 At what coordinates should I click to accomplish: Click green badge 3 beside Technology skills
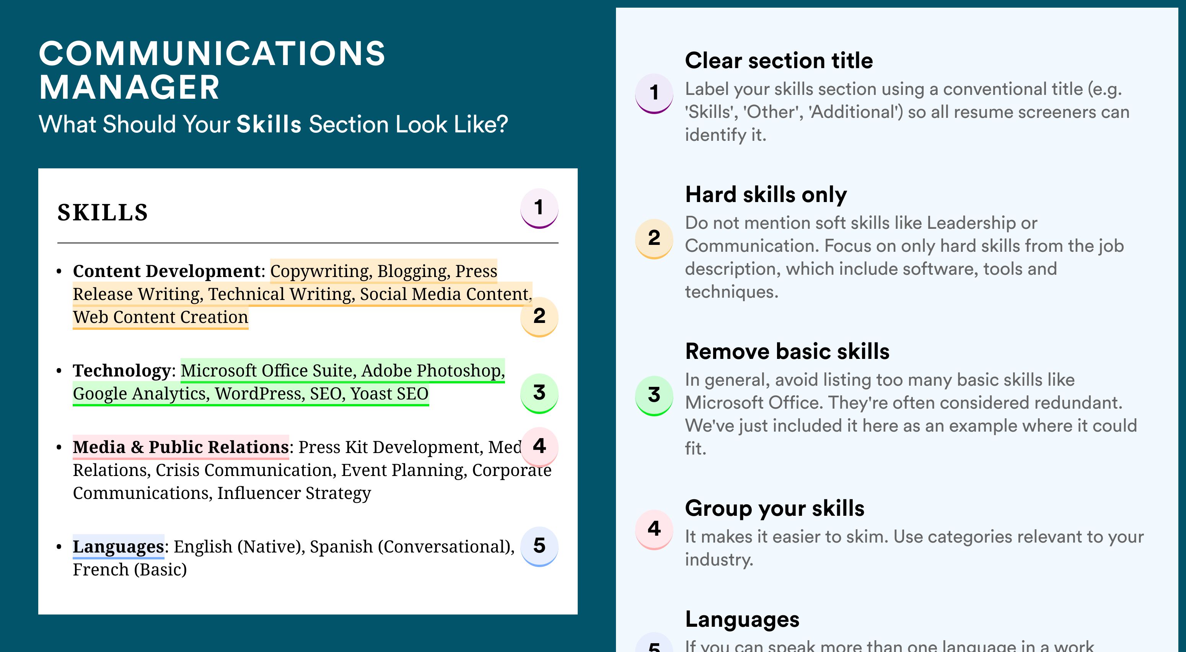(x=539, y=393)
